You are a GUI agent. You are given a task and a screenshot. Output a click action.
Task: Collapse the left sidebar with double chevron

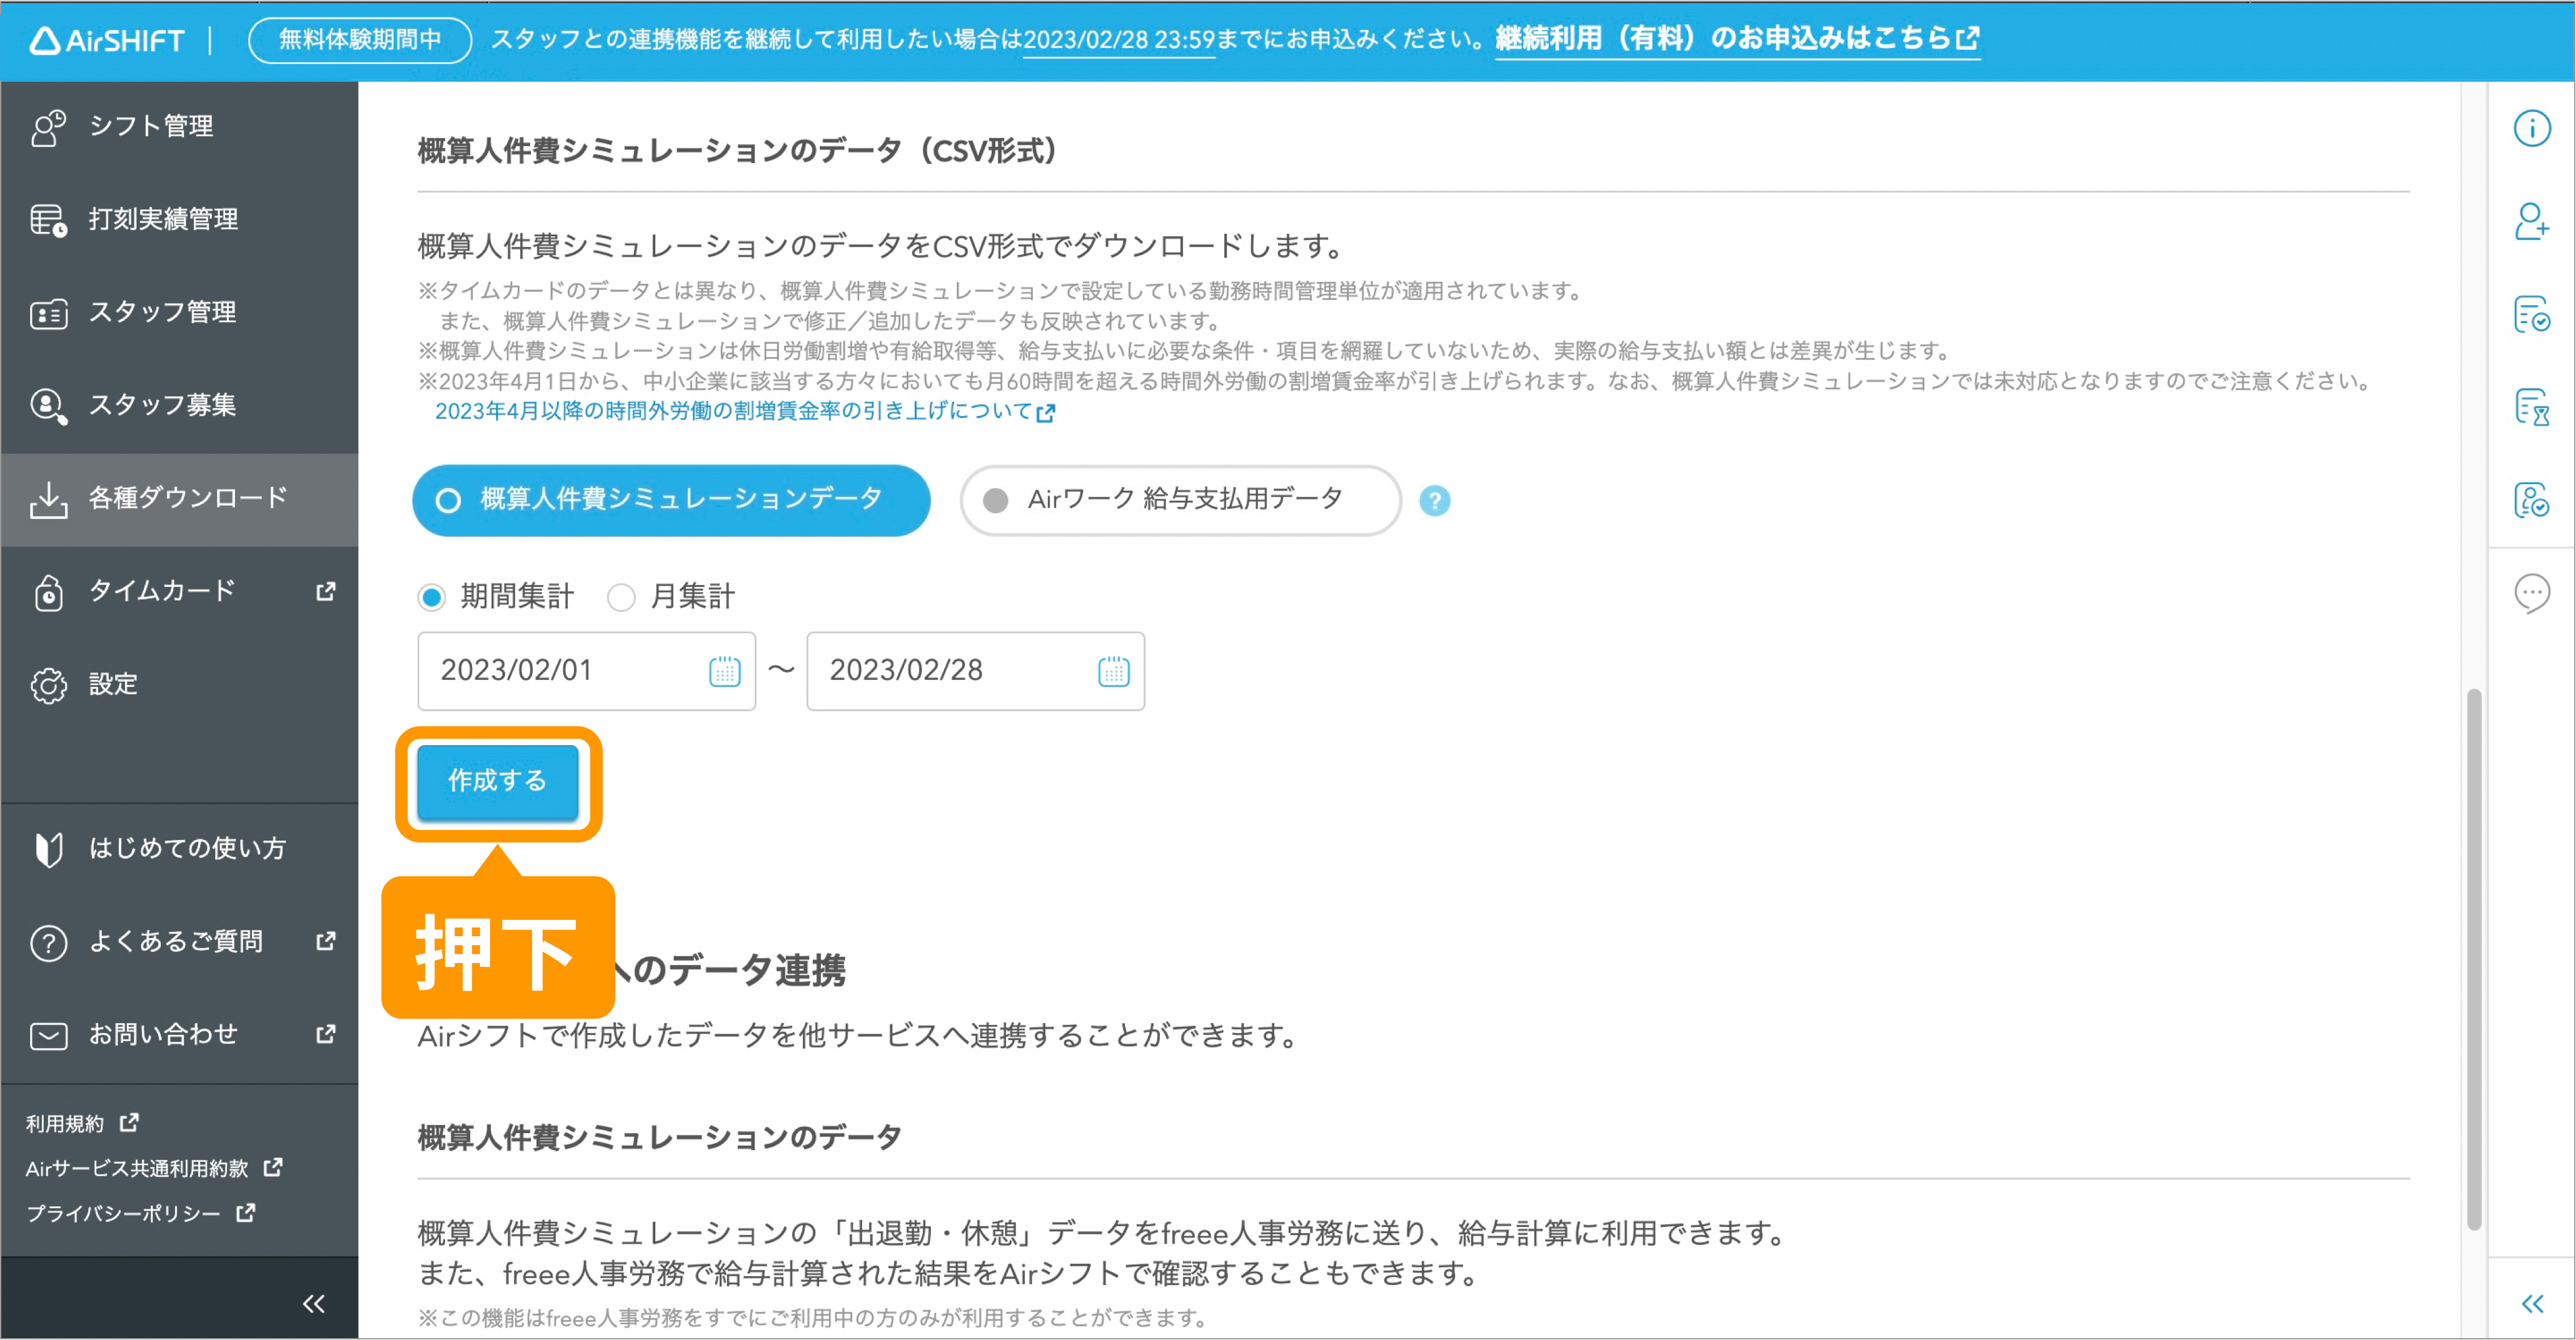pos(314,1303)
